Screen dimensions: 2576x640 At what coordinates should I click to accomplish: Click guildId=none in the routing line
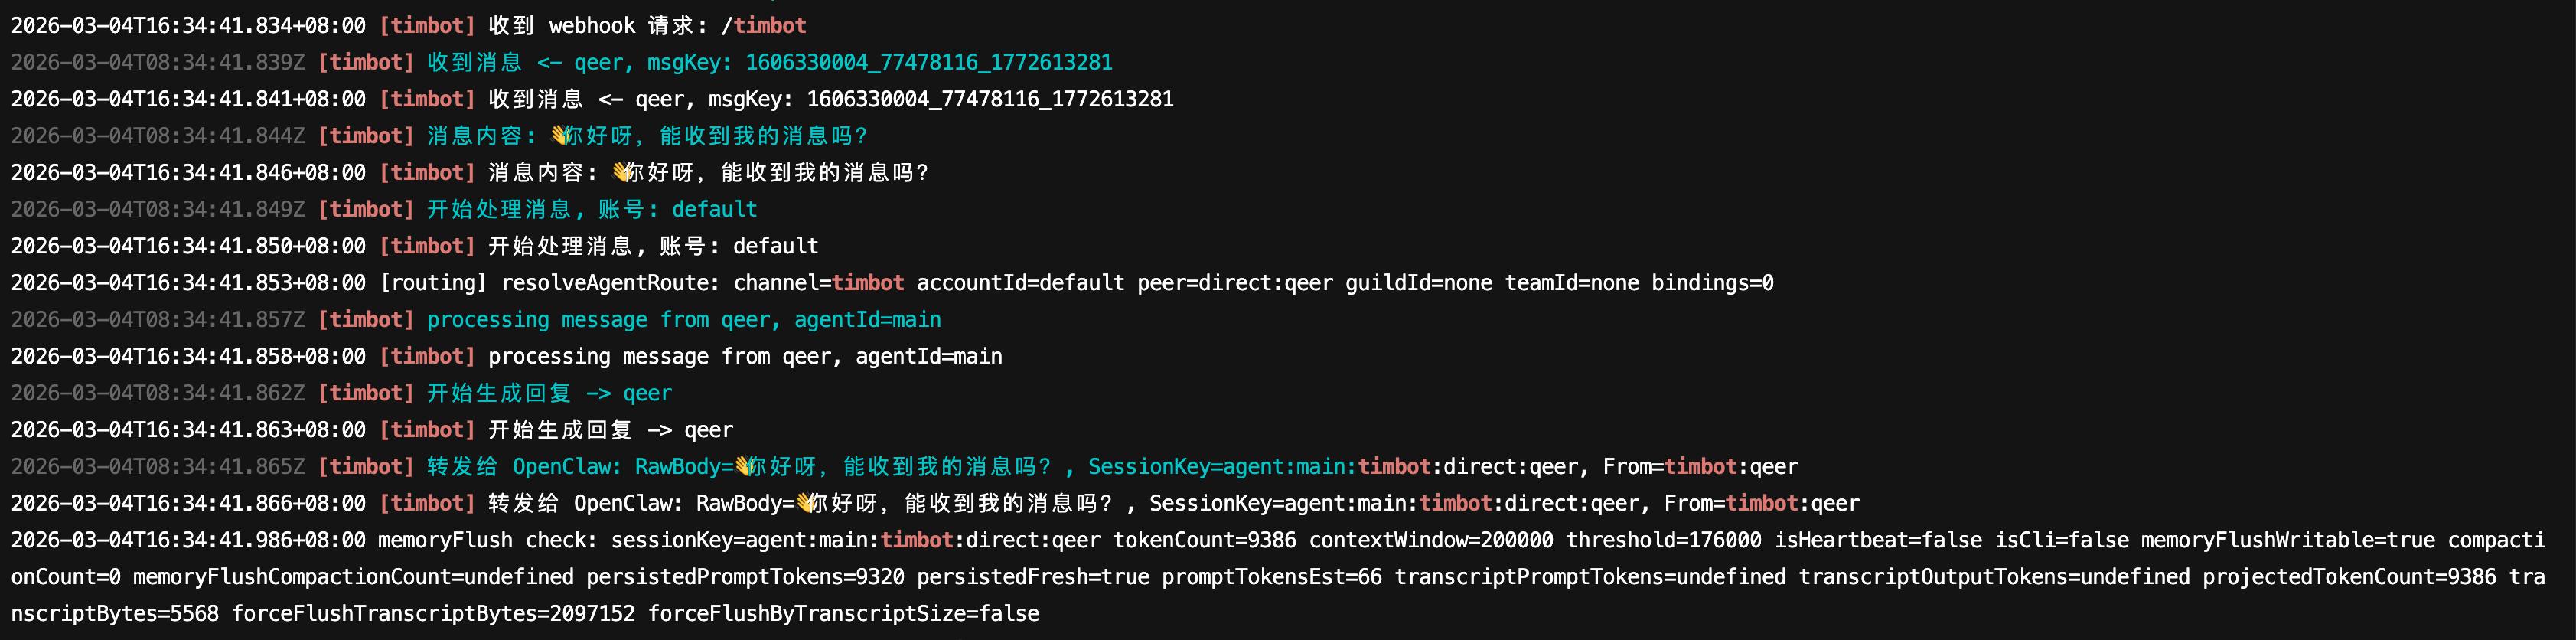(x=1418, y=283)
